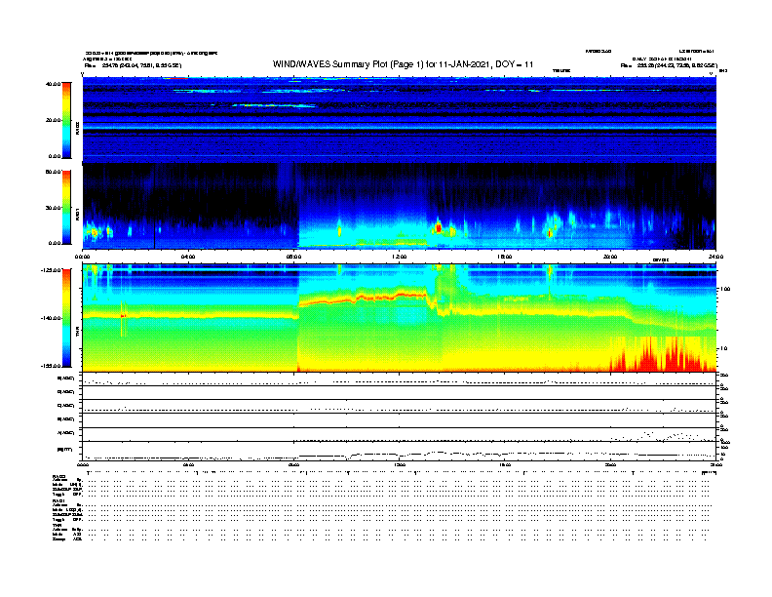Image resolution: width=772 pixels, height=597 pixels.
Task: Select the -155.00 label on TNR color scale
Action: coord(51,366)
